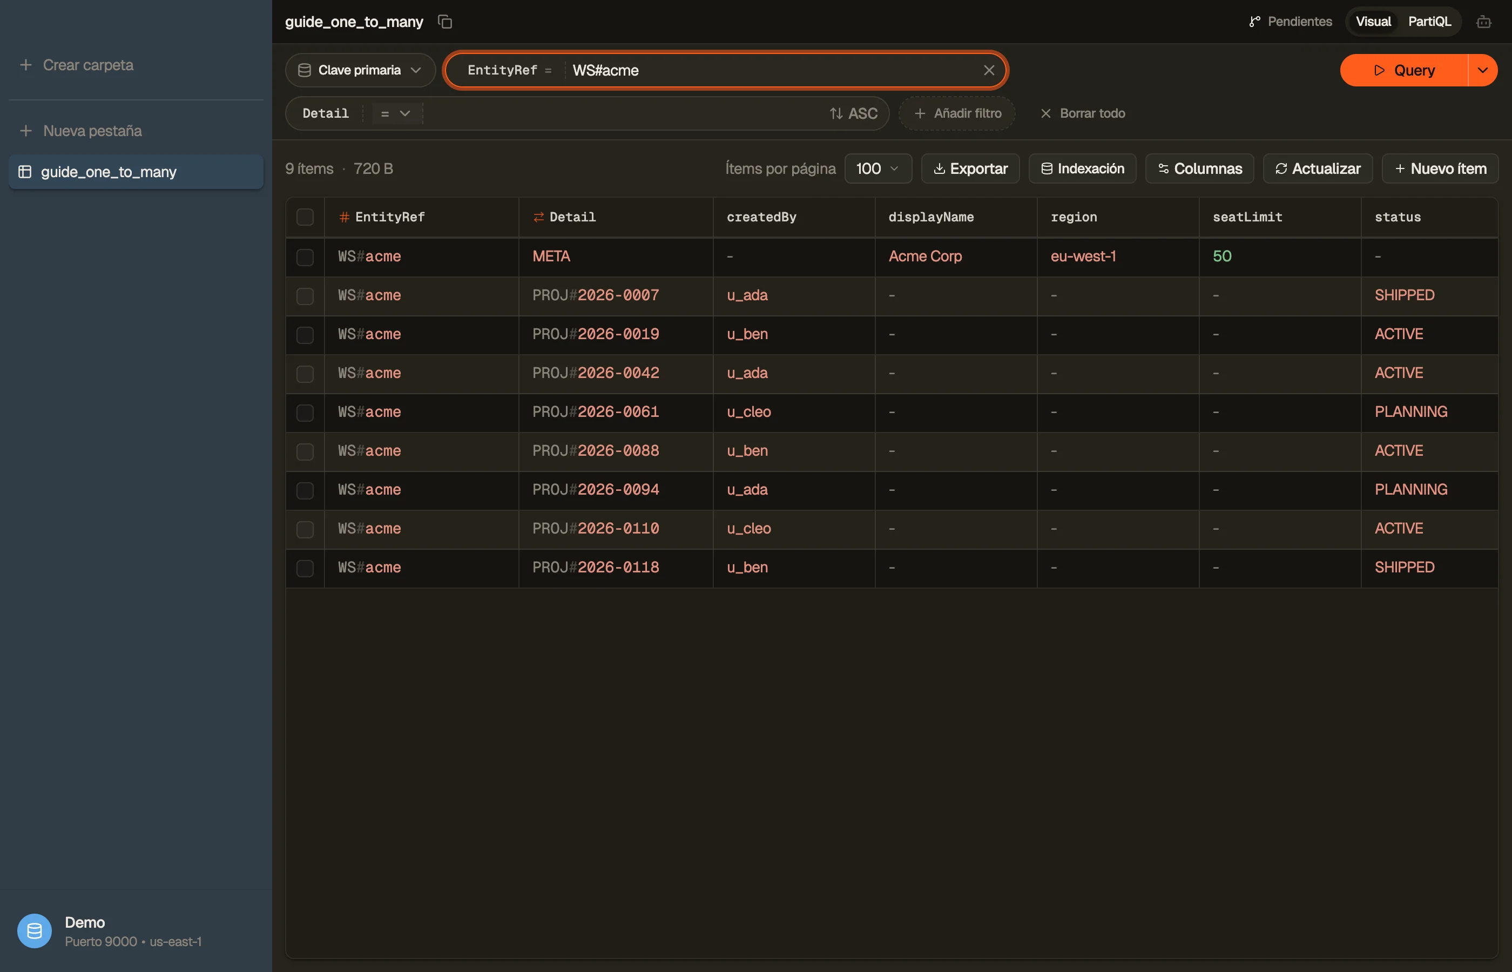This screenshot has width=1512, height=972.
Task: Click Borrar todo to clear filters
Action: tap(1082, 113)
